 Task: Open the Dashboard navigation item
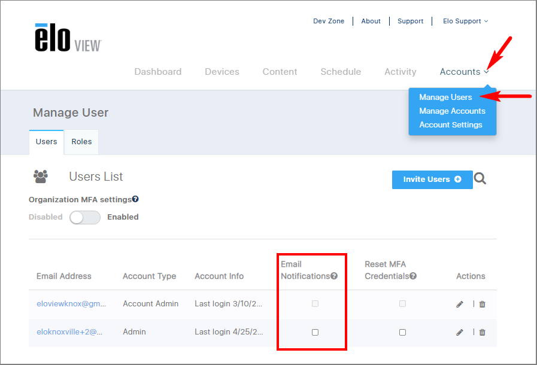[x=158, y=72]
